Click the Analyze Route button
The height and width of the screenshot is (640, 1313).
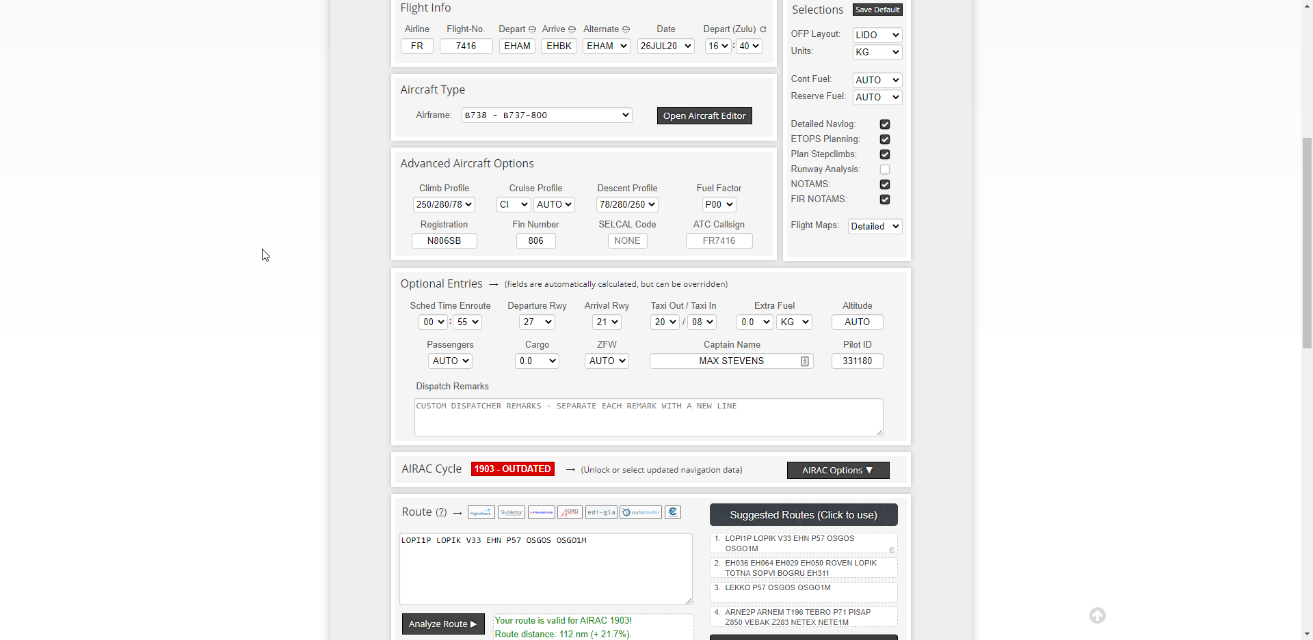point(443,624)
